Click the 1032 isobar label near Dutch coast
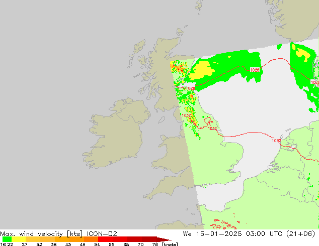 coord(276,141)
